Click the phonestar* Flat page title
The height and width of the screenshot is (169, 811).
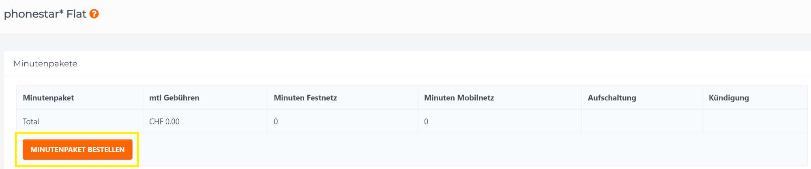[45, 14]
